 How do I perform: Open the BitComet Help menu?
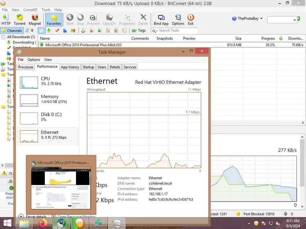point(58,10)
